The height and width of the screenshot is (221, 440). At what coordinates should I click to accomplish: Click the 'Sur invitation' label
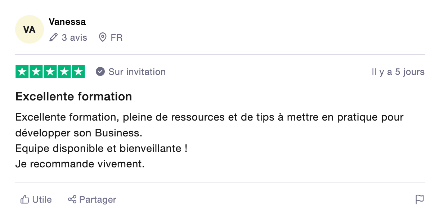(137, 72)
